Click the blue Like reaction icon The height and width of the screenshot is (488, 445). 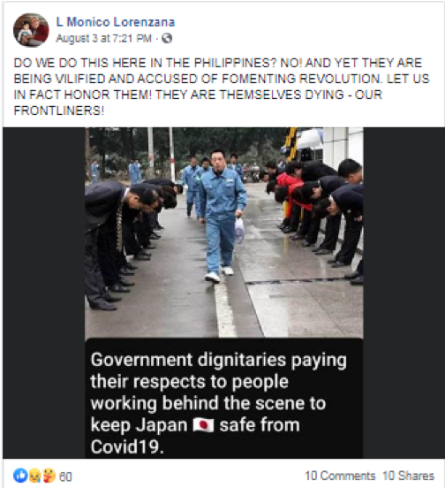click(20, 476)
